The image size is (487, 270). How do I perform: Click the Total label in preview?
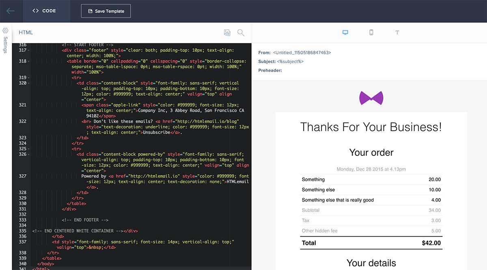click(309, 243)
